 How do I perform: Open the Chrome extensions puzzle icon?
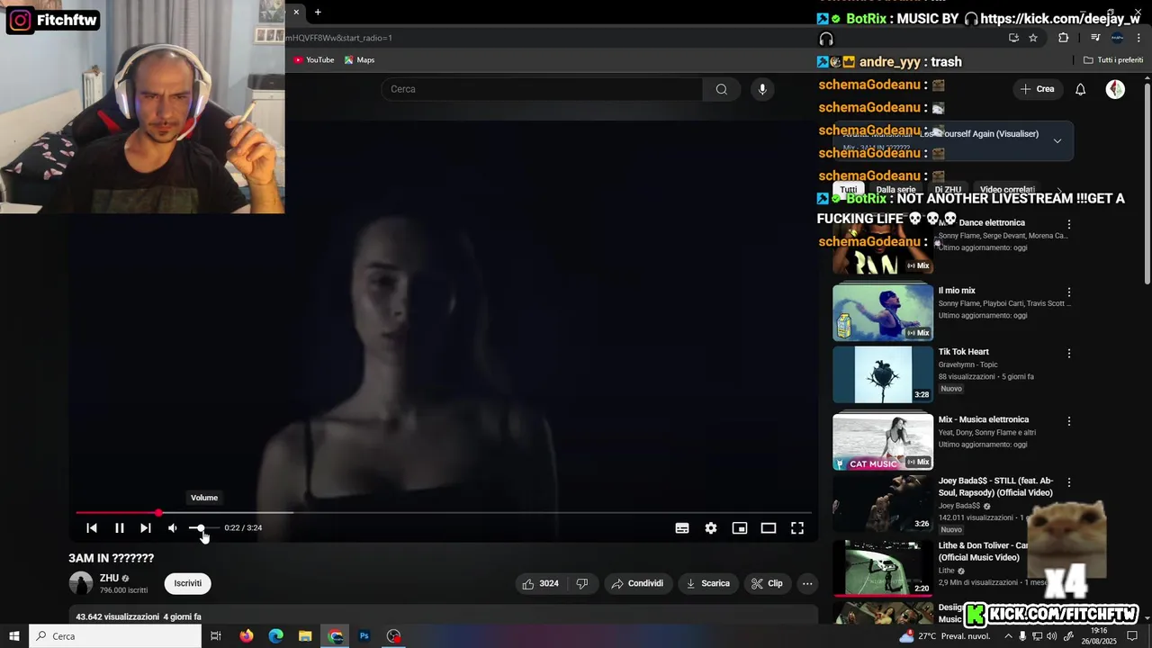[x=1063, y=38]
